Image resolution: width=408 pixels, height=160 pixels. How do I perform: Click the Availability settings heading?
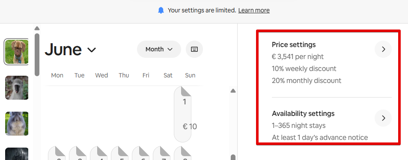[303, 114]
